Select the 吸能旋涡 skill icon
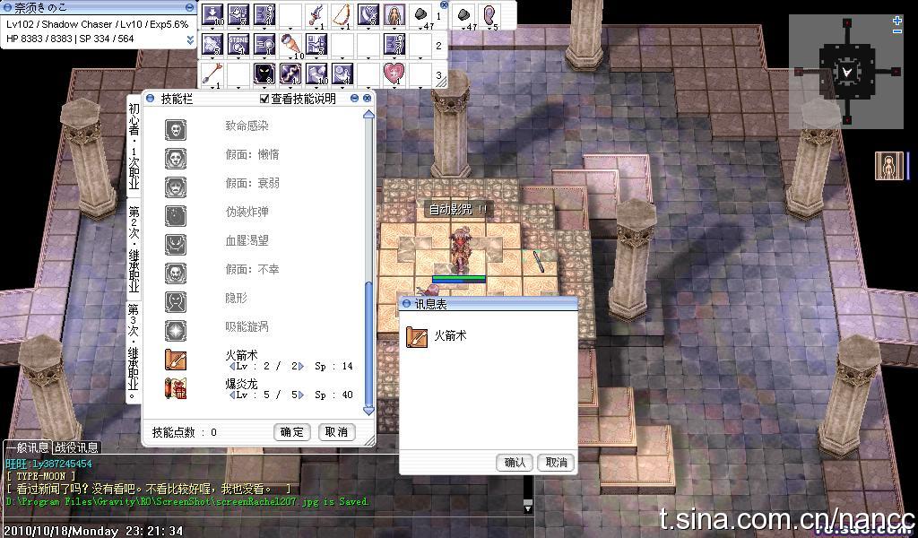 [176, 330]
